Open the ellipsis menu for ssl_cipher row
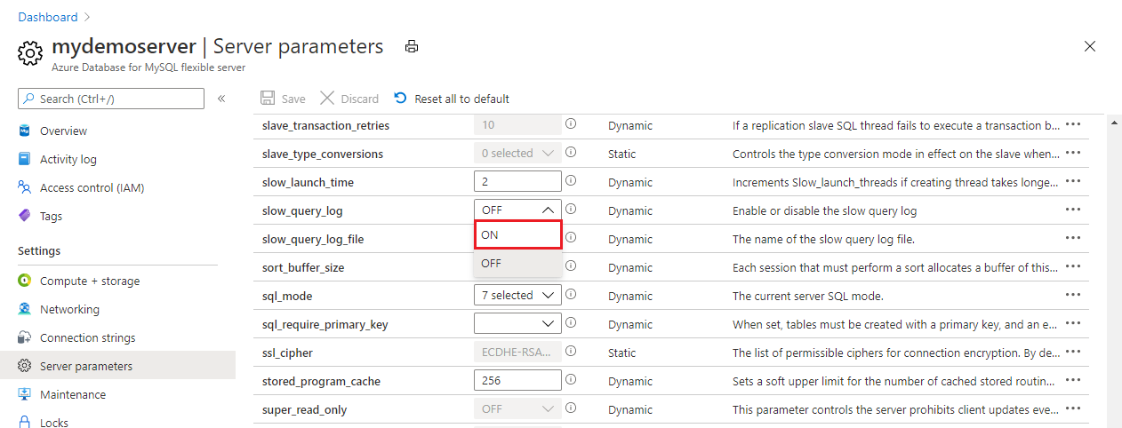Screen dimensions: 1122x428 click(1073, 352)
